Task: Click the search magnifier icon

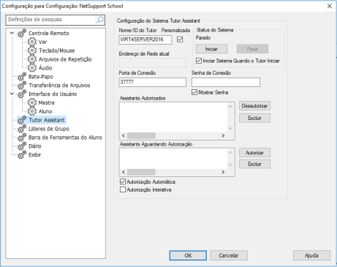Action: tap(100, 20)
